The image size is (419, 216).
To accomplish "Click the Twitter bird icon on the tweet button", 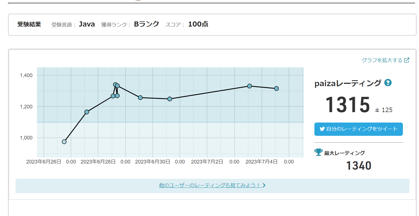I will click(x=322, y=129).
